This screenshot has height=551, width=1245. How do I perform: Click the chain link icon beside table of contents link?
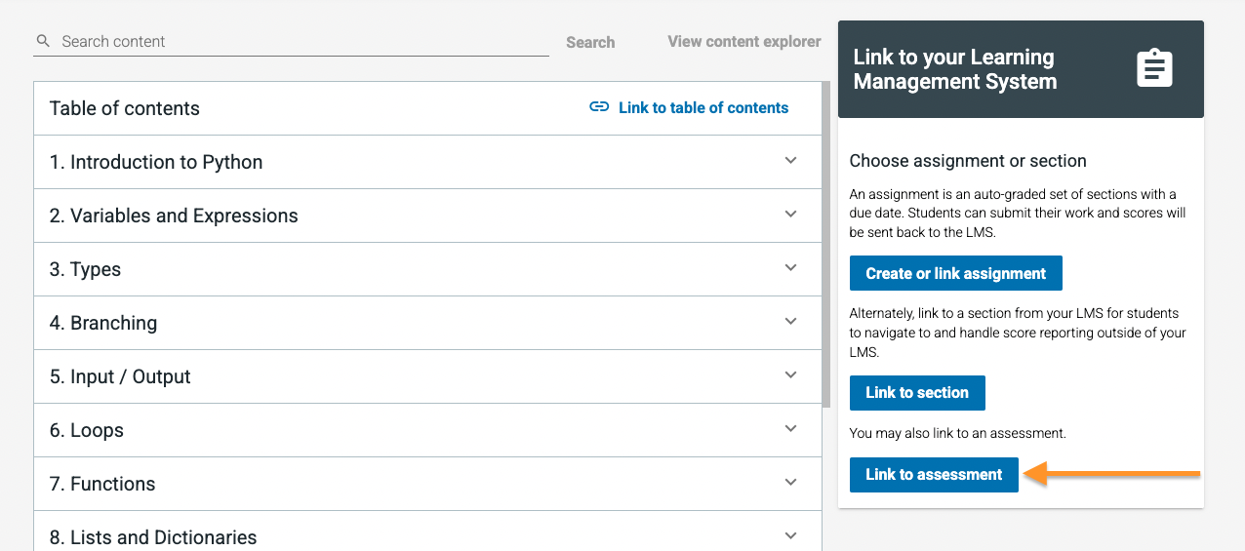pyautogui.click(x=599, y=107)
